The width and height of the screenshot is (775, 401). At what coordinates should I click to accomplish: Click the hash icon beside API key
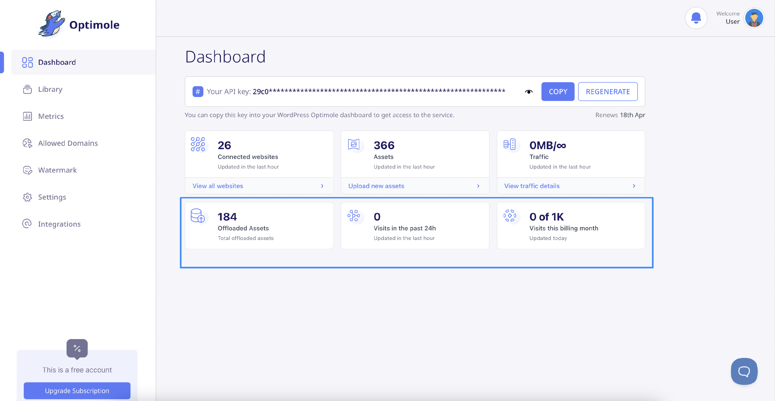(x=198, y=91)
